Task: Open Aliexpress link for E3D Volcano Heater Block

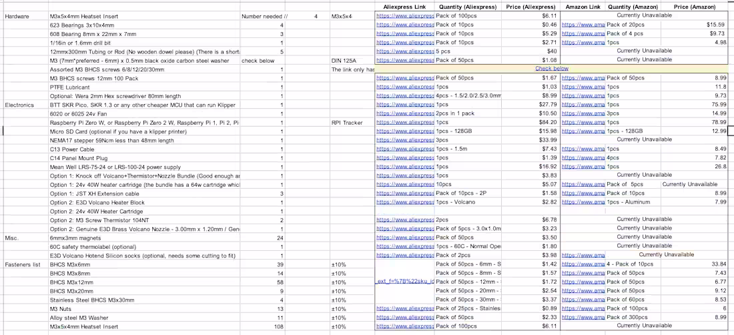Action: pos(405,202)
